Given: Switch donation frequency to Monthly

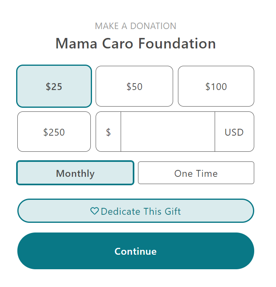Looking at the screenshot, I should tap(75, 173).
